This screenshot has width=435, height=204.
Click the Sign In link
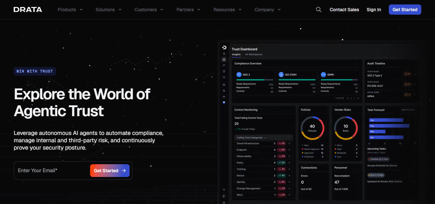[x=374, y=10]
